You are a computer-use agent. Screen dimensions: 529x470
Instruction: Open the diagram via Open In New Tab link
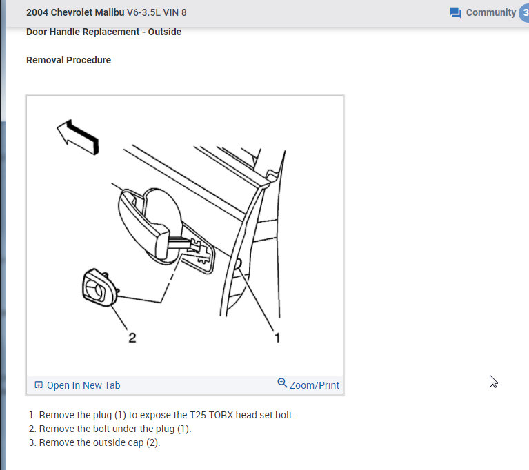tap(83, 385)
